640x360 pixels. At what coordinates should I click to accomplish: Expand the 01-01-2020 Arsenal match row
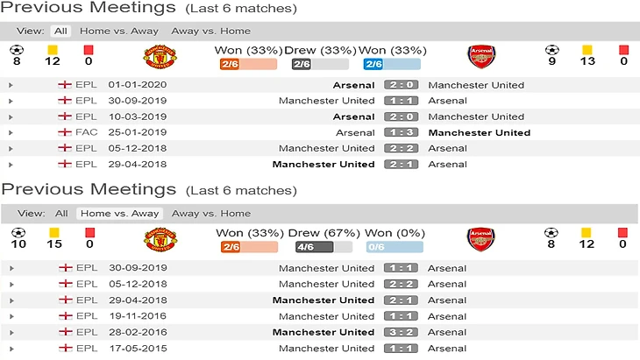click(x=11, y=85)
